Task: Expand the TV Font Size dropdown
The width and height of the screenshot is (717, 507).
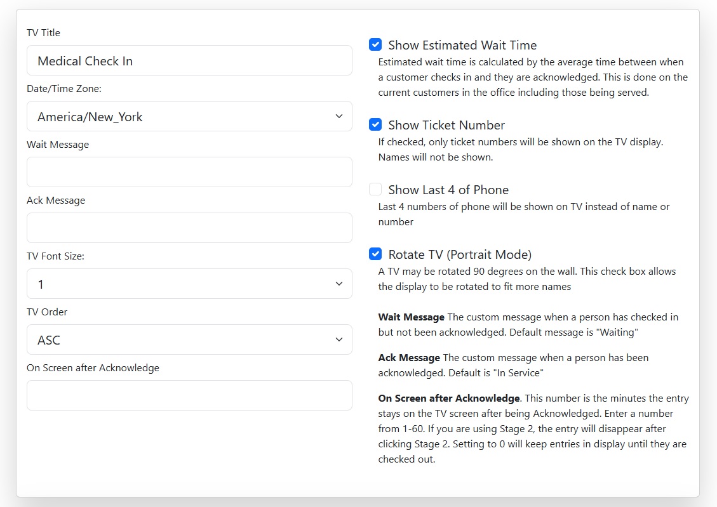Action: coord(189,284)
